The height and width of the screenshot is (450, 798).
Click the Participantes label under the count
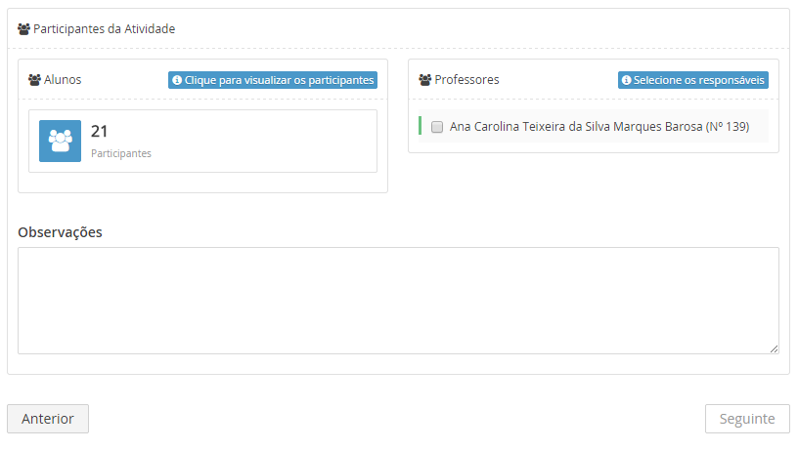tap(121, 153)
